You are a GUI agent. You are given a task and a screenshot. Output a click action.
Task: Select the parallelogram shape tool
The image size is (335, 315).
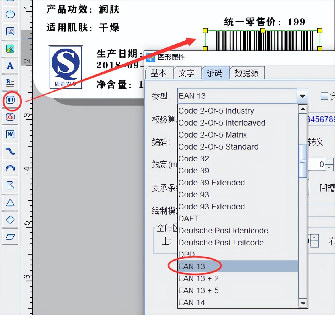tap(10, 237)
